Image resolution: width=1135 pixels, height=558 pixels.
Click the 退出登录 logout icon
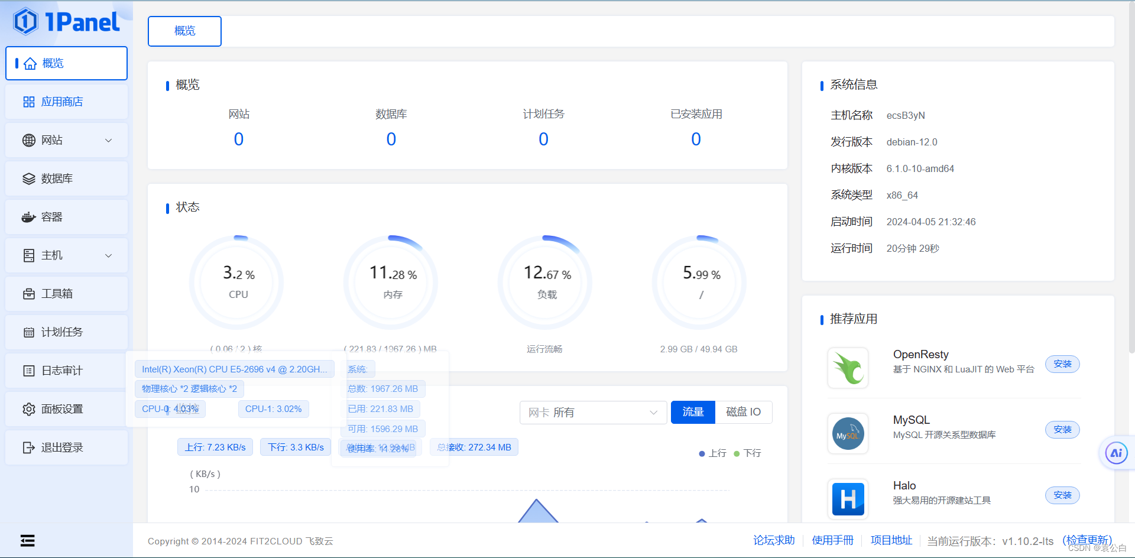pos(29,447)
